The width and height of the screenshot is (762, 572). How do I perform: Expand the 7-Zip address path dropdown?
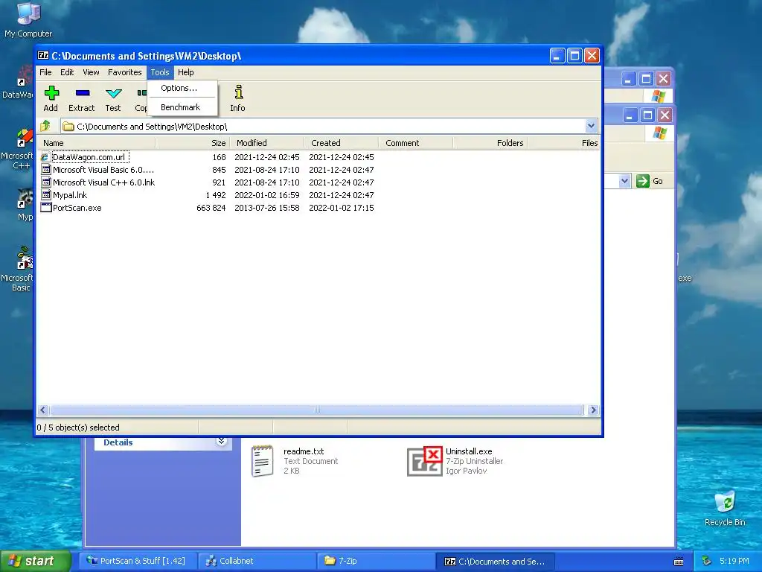(591, 127)
